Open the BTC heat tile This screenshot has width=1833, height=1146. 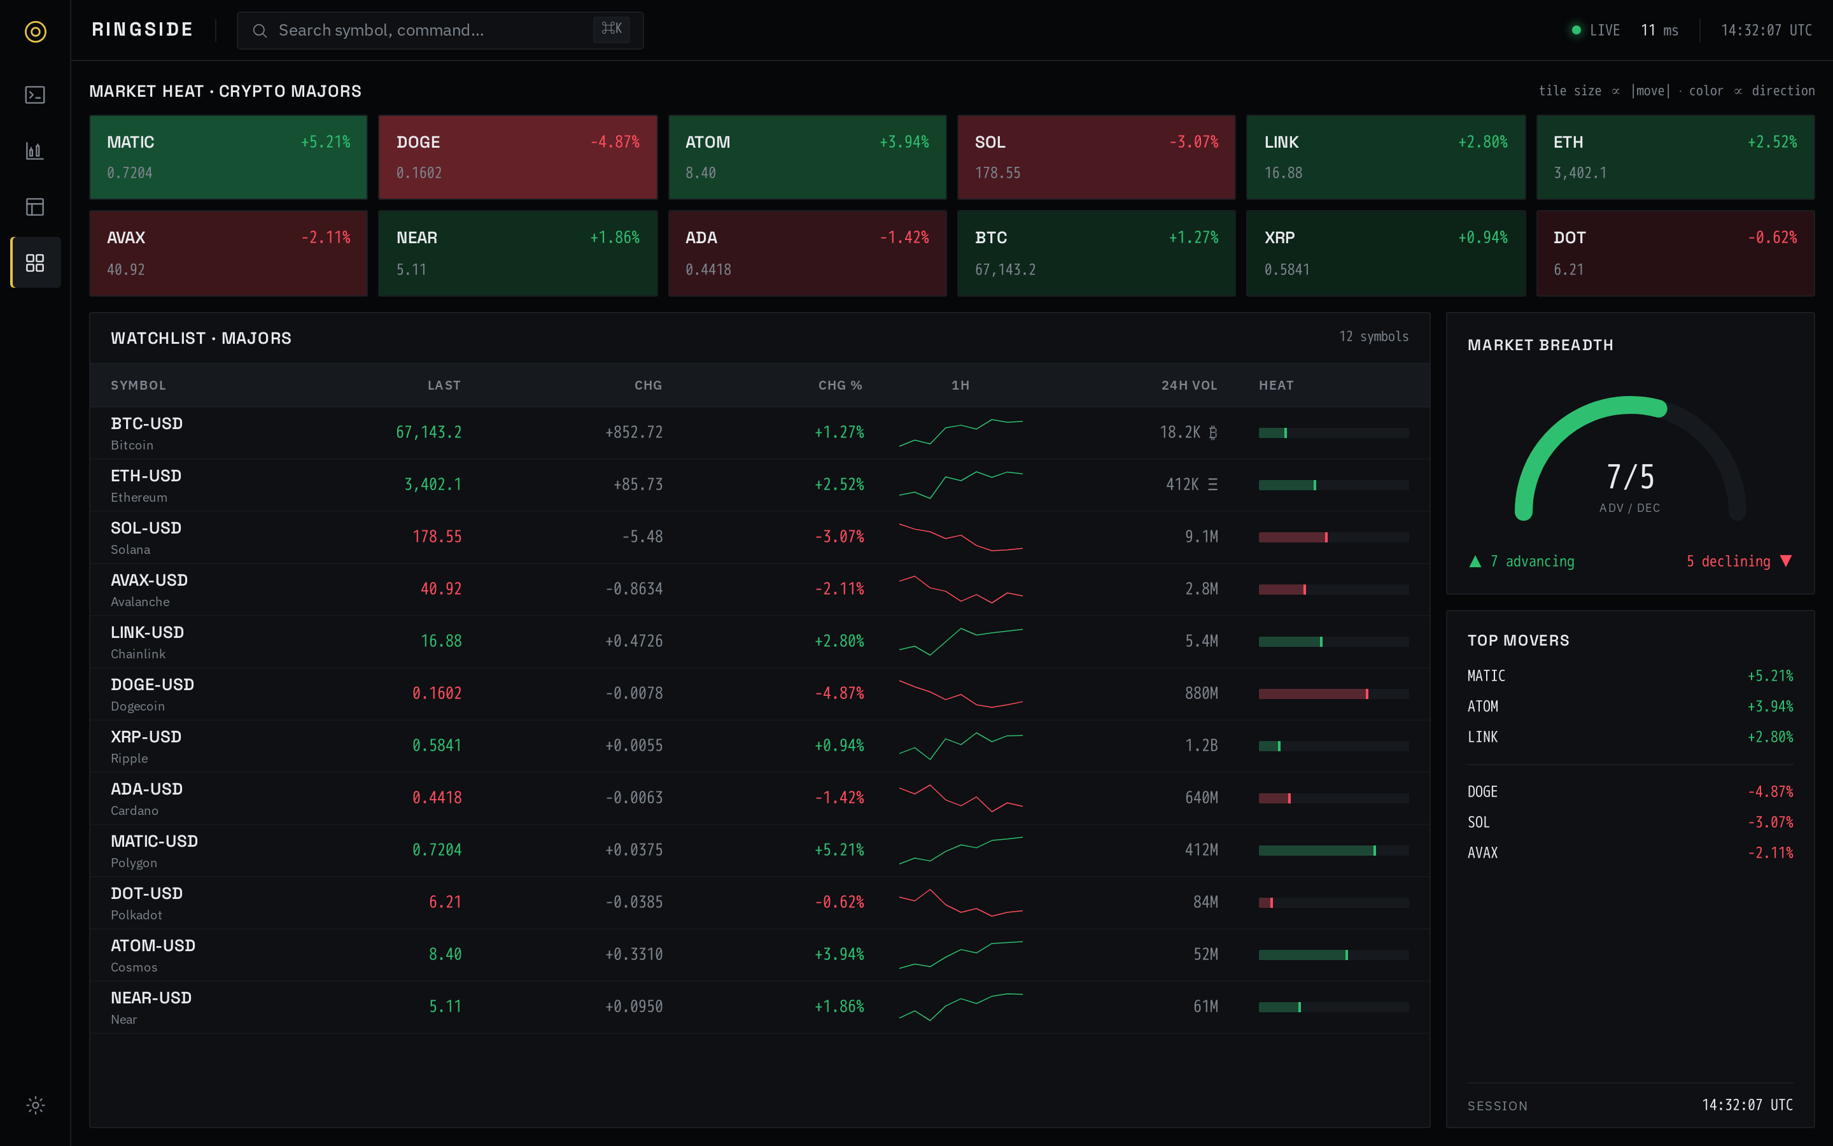click(x=1097, y=253)
